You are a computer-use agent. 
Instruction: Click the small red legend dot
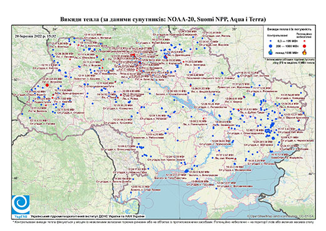tap(304, 41)
